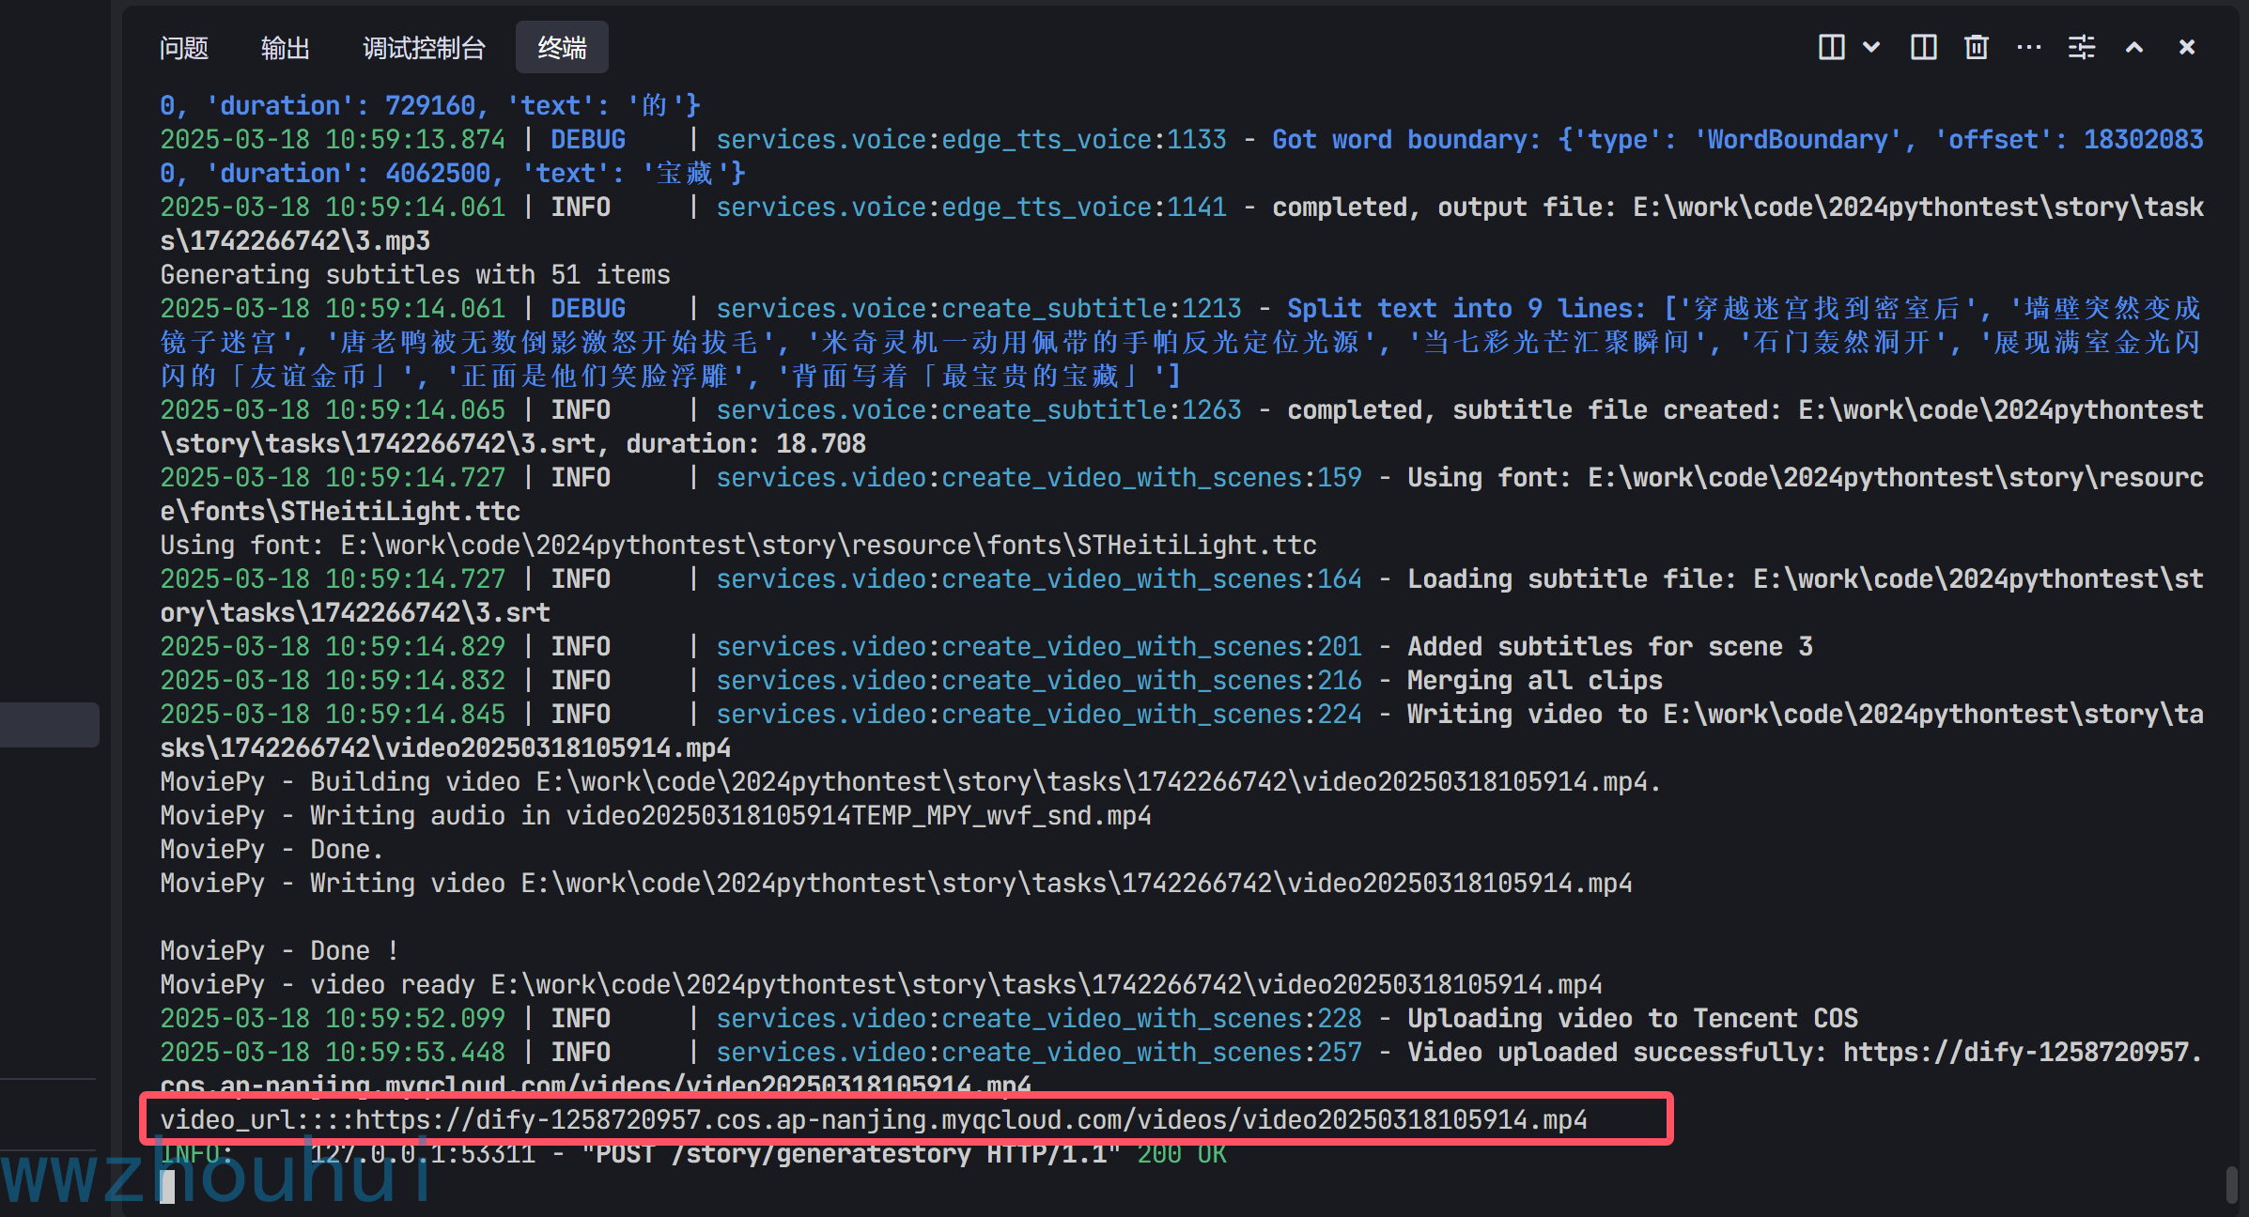The image size is (2249, 1217).
Task: Click the second split terminal icon
Action: pyautogui.click(x=1923, y=47)
